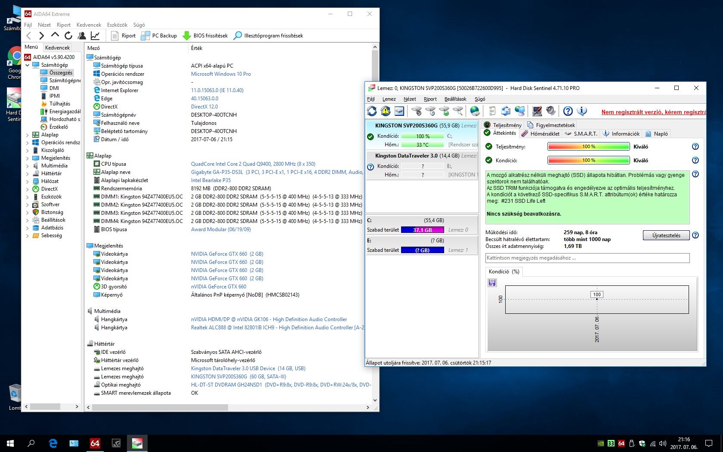Click the E: Szabad terület (? GB) bar
The image size is (723, 452).
pos(422,250)
